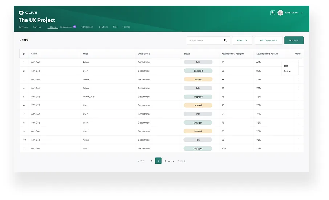Open the Filters panel button
This screenshot has height=200, width=329.
[242, 40]
